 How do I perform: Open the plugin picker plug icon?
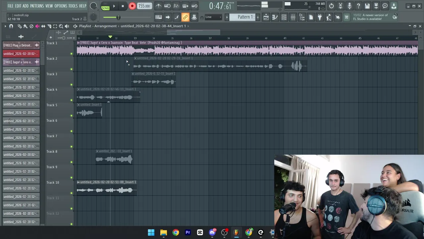[x=320, y=17]
